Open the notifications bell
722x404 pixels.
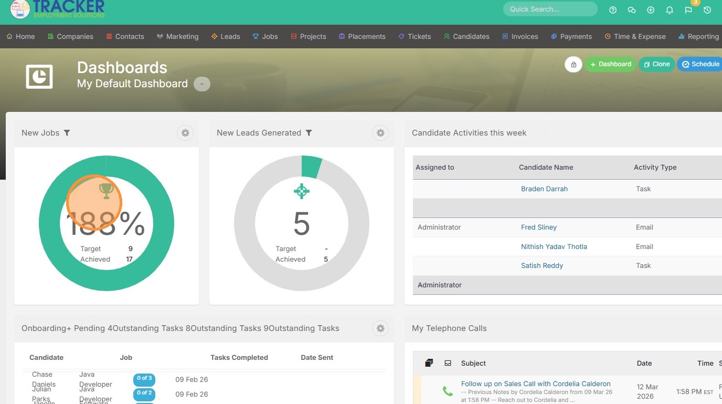click(x=670, y=10)
